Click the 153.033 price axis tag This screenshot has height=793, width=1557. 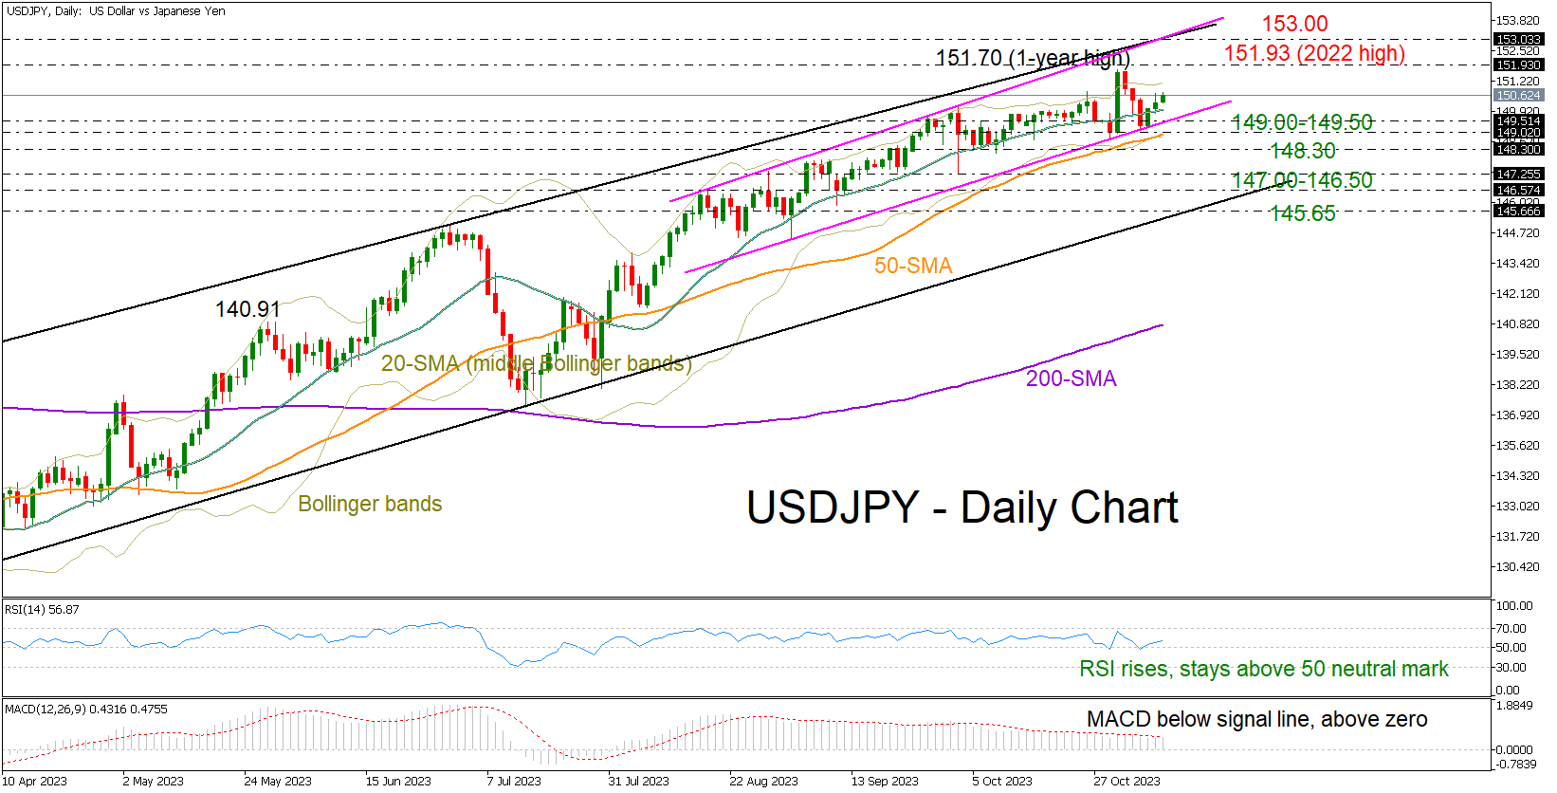click(x=1518, y=40)
